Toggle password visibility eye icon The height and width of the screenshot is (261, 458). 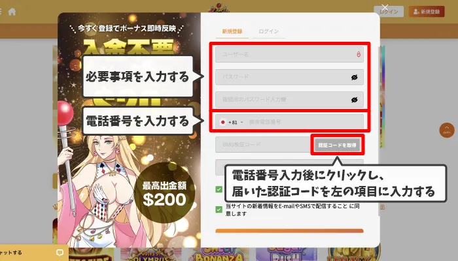pos(355,77)
